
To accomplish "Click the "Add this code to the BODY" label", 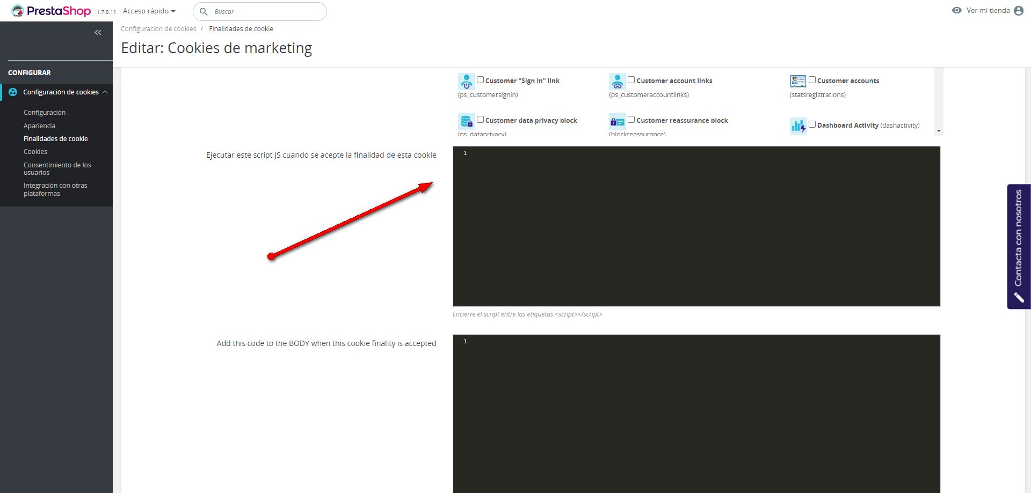I will pyautogui.click(x=326, y=343).
